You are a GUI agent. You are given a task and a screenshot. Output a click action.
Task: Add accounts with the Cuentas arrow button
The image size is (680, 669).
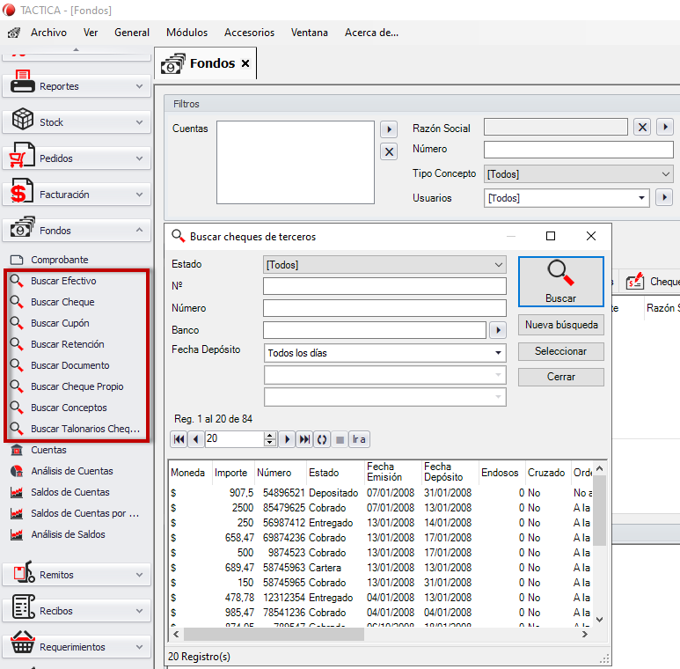389,129
